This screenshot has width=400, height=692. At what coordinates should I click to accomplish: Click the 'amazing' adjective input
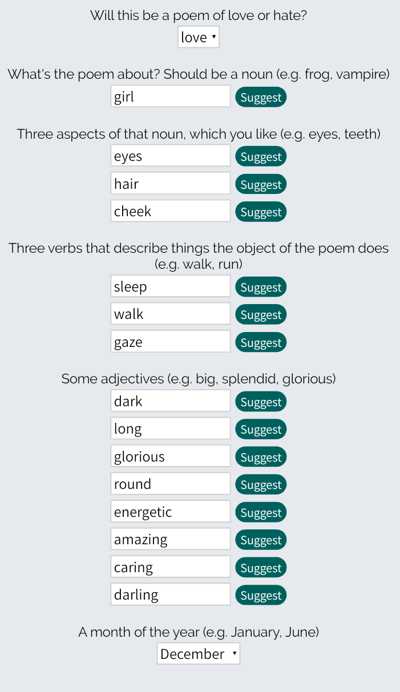point(170,539)
